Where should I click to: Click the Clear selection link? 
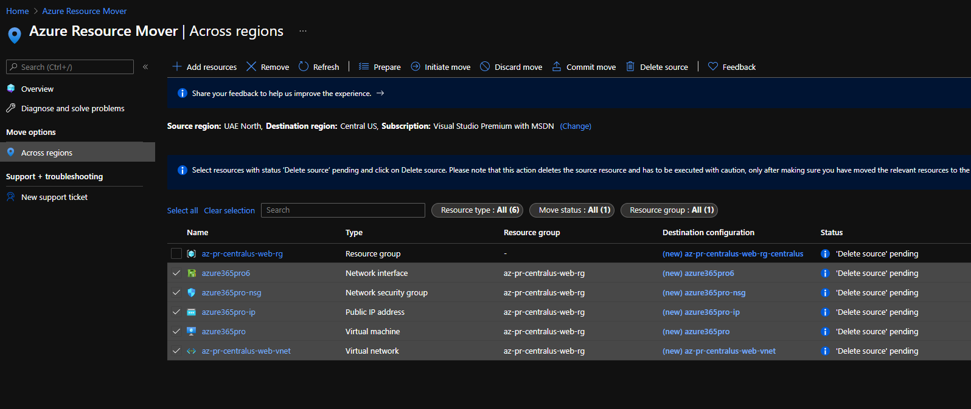[x=229, y=210]
